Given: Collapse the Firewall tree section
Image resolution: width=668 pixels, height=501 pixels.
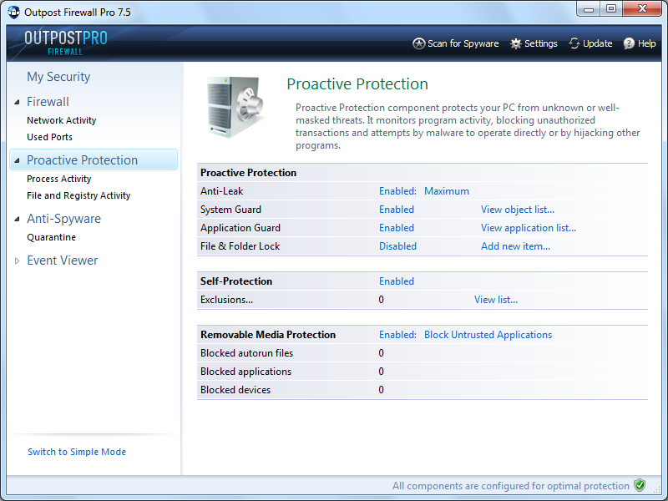Looking at the screenshot, I should click(x=18, y=102).
